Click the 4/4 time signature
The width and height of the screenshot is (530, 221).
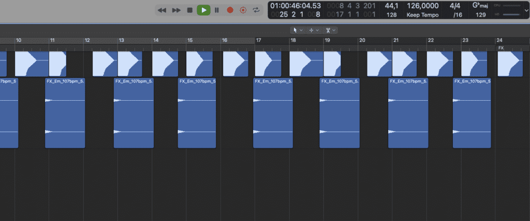point(454,6)
